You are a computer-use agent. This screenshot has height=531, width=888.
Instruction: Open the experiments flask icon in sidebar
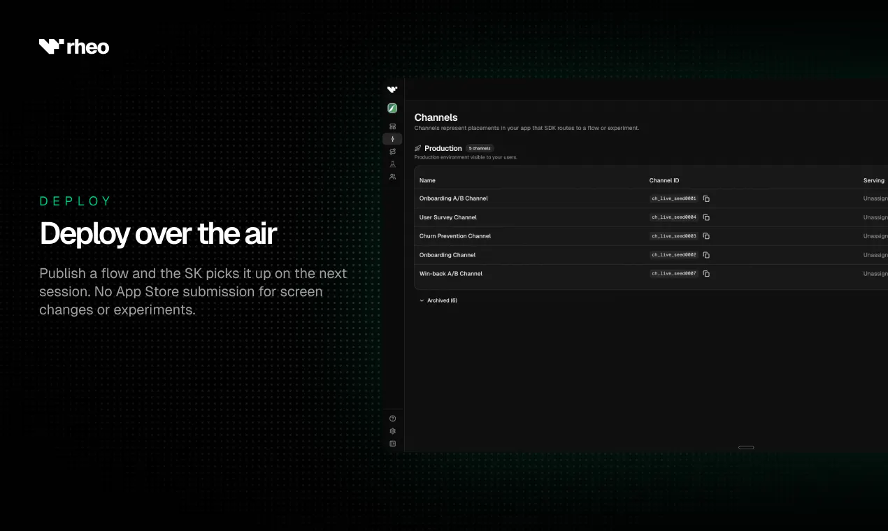(392, 164)
